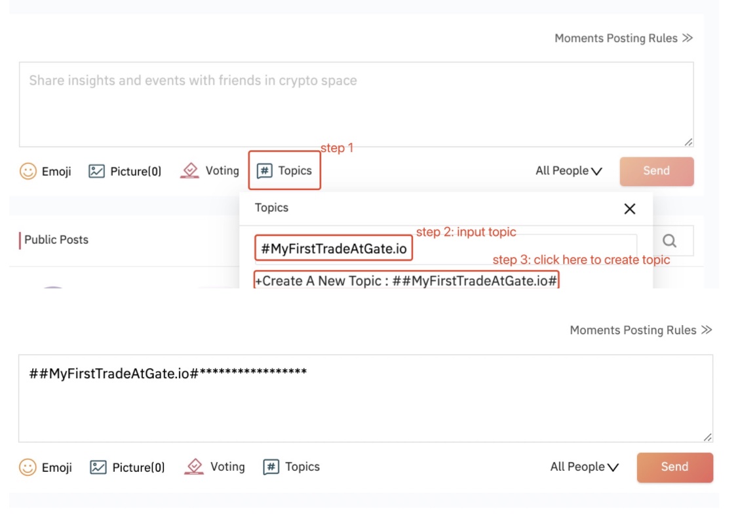Expand All People dropdown beside the faded Send
The image size is (738, 527).
click(x=568, y=171)
